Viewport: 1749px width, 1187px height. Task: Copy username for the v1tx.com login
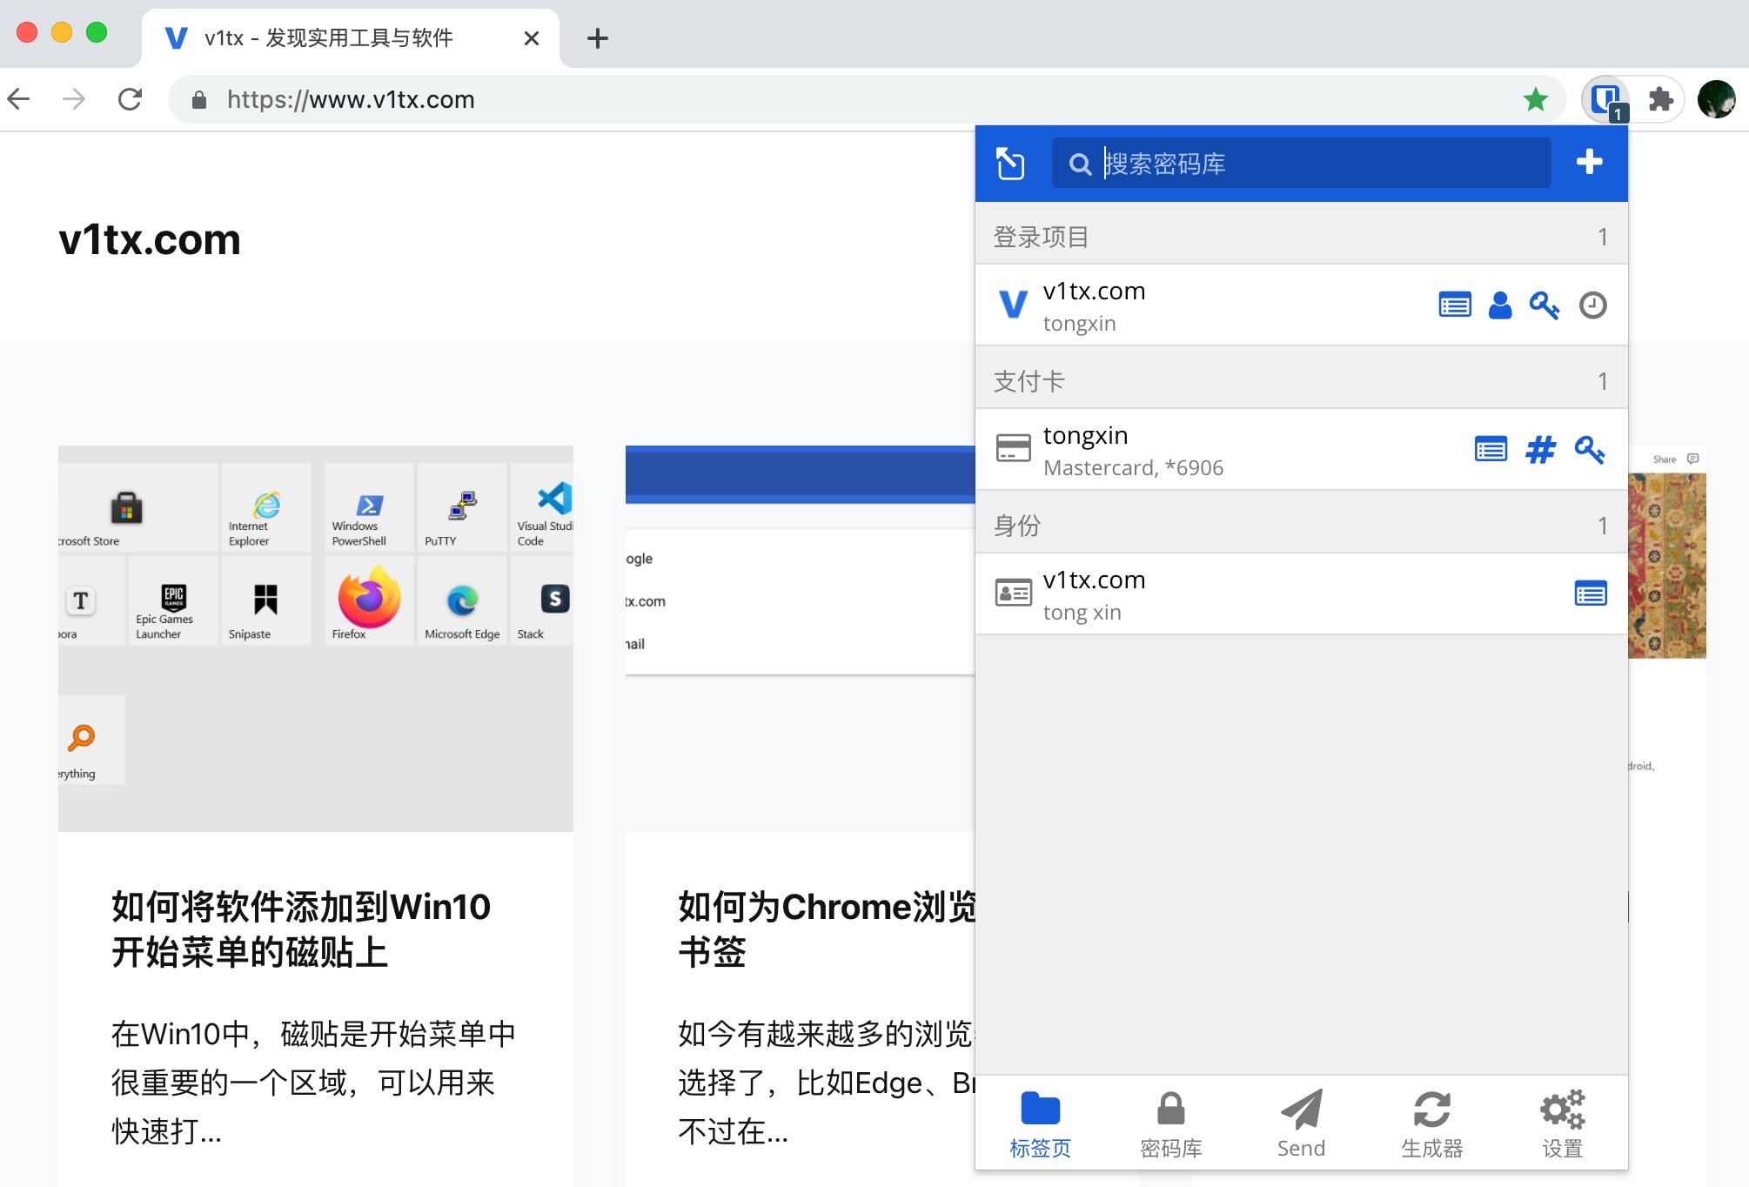1499,305
